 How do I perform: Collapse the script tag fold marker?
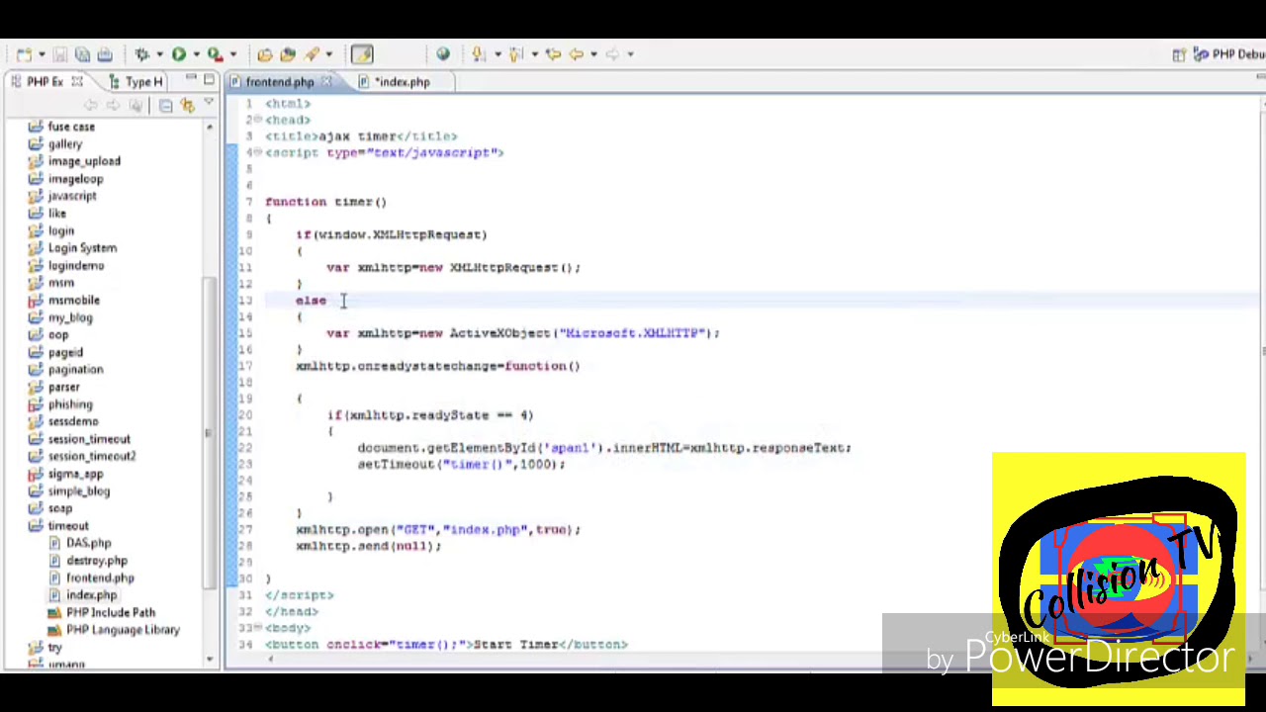pos(257,152)
